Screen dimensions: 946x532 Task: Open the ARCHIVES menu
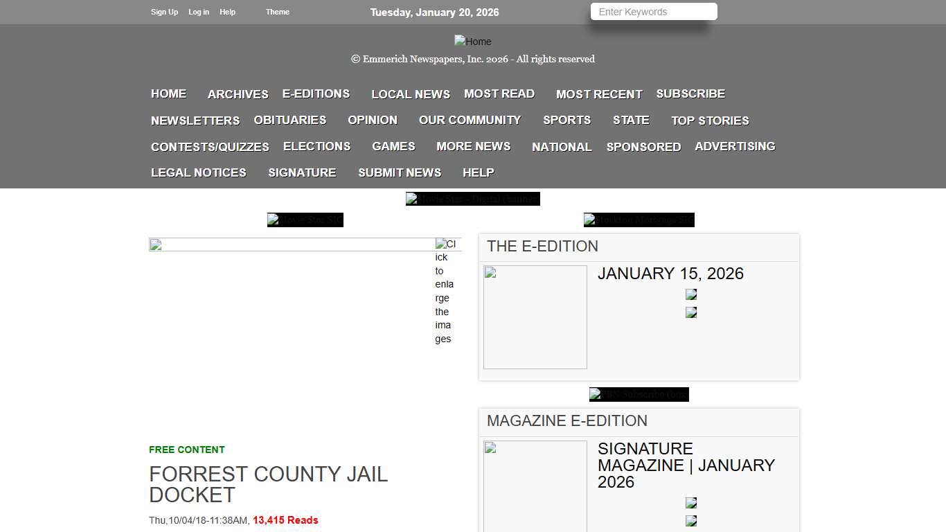(238, 94)
